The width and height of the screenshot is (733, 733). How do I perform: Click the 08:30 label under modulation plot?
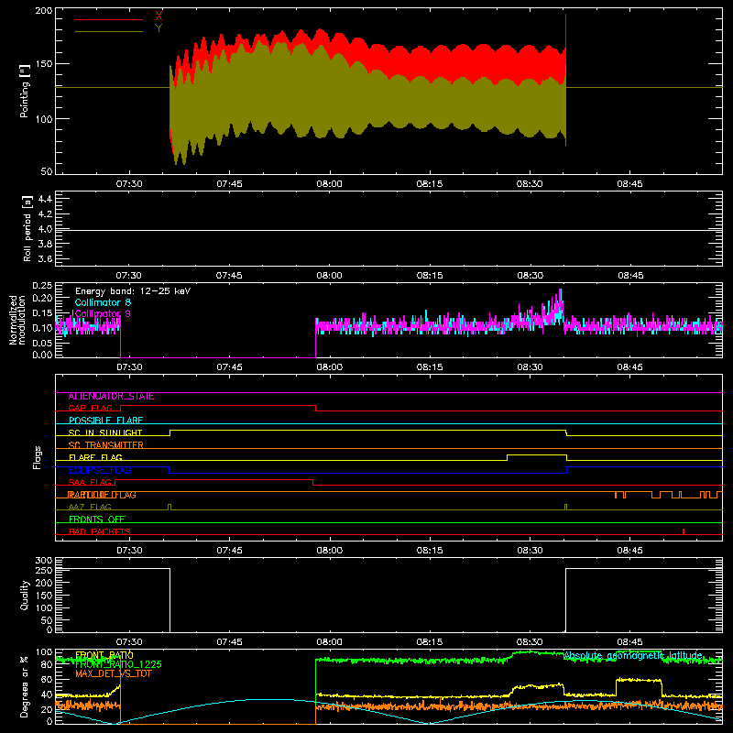pyautogui.click(x=530, y=367)
